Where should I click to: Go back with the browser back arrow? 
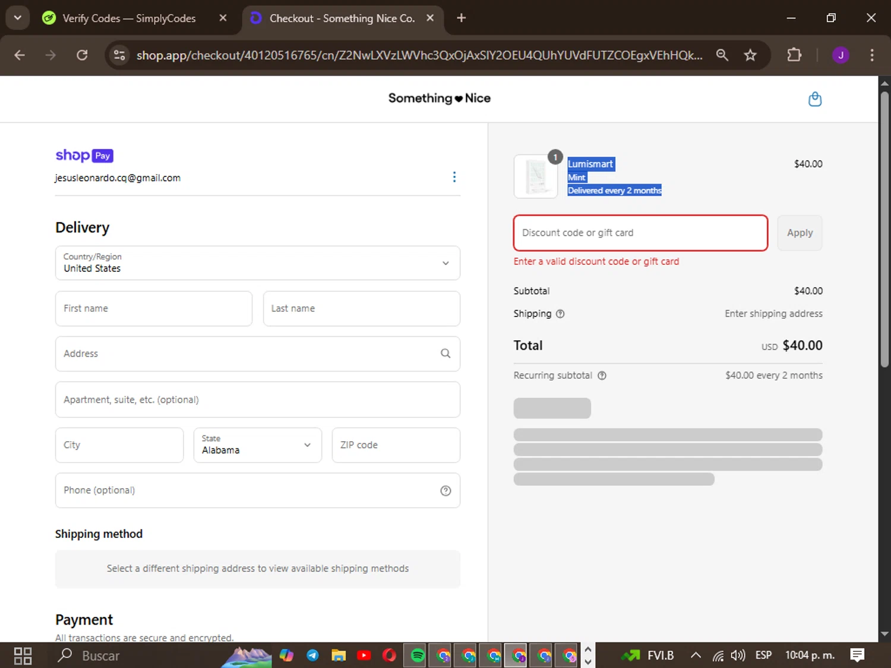[20, 55]
